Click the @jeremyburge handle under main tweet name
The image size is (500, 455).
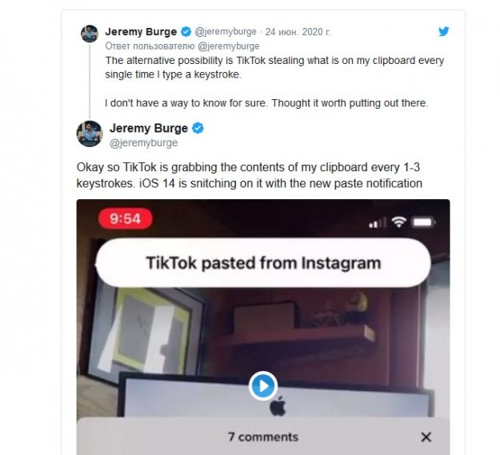143,142
